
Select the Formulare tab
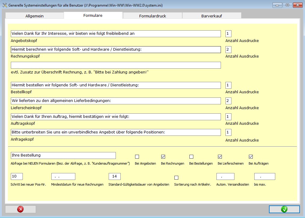93,15
